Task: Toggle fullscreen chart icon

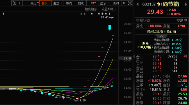Action: (x=130, y=3)
